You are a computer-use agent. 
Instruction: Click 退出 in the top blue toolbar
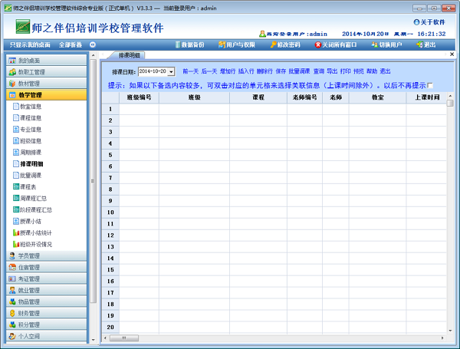[426, 44]
